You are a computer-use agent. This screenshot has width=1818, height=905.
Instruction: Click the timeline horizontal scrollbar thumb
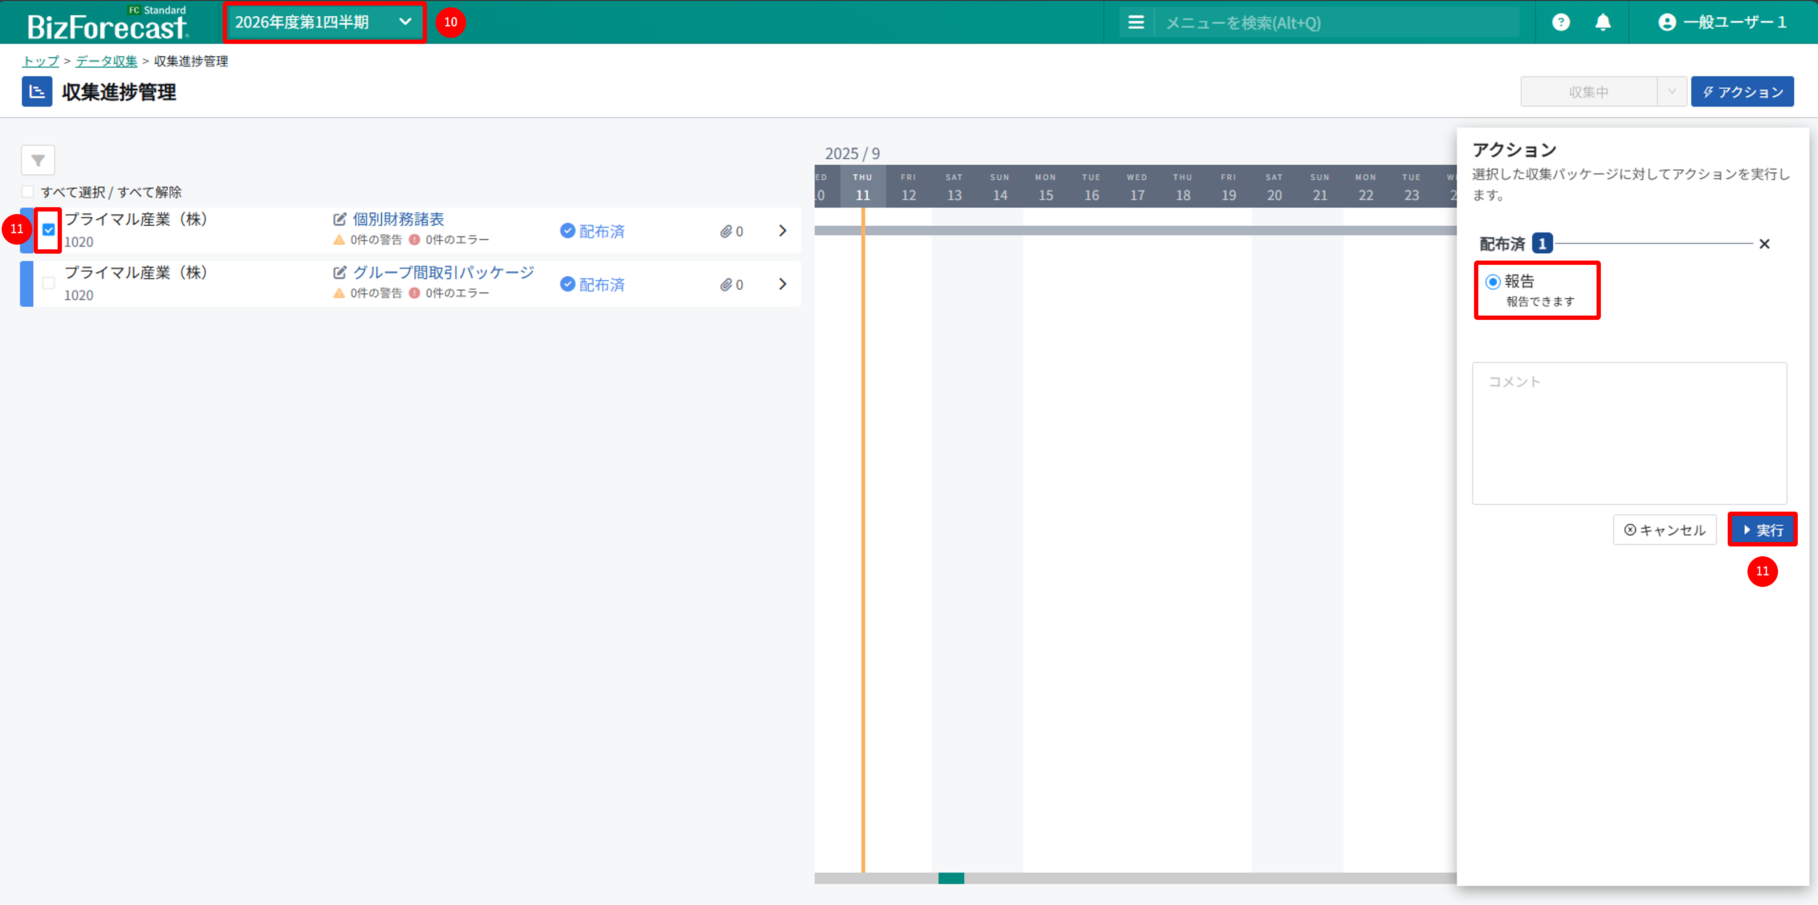pyautogui.click(x=951, y=878)
